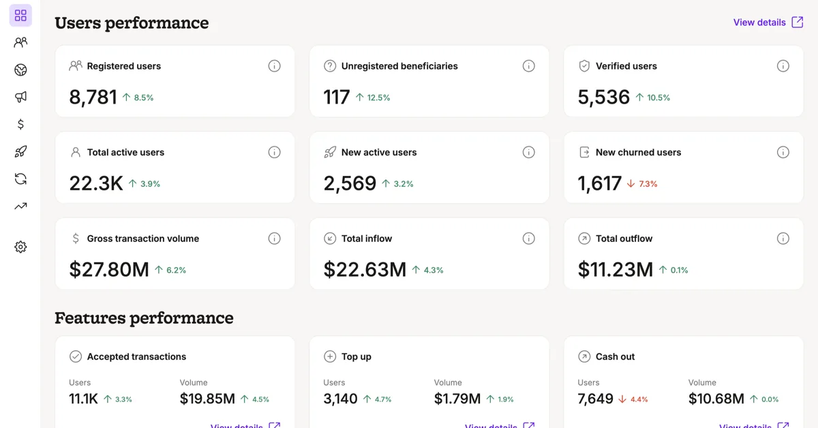Click the circular refresh arrows sidebar icon

tap(20, 179)
